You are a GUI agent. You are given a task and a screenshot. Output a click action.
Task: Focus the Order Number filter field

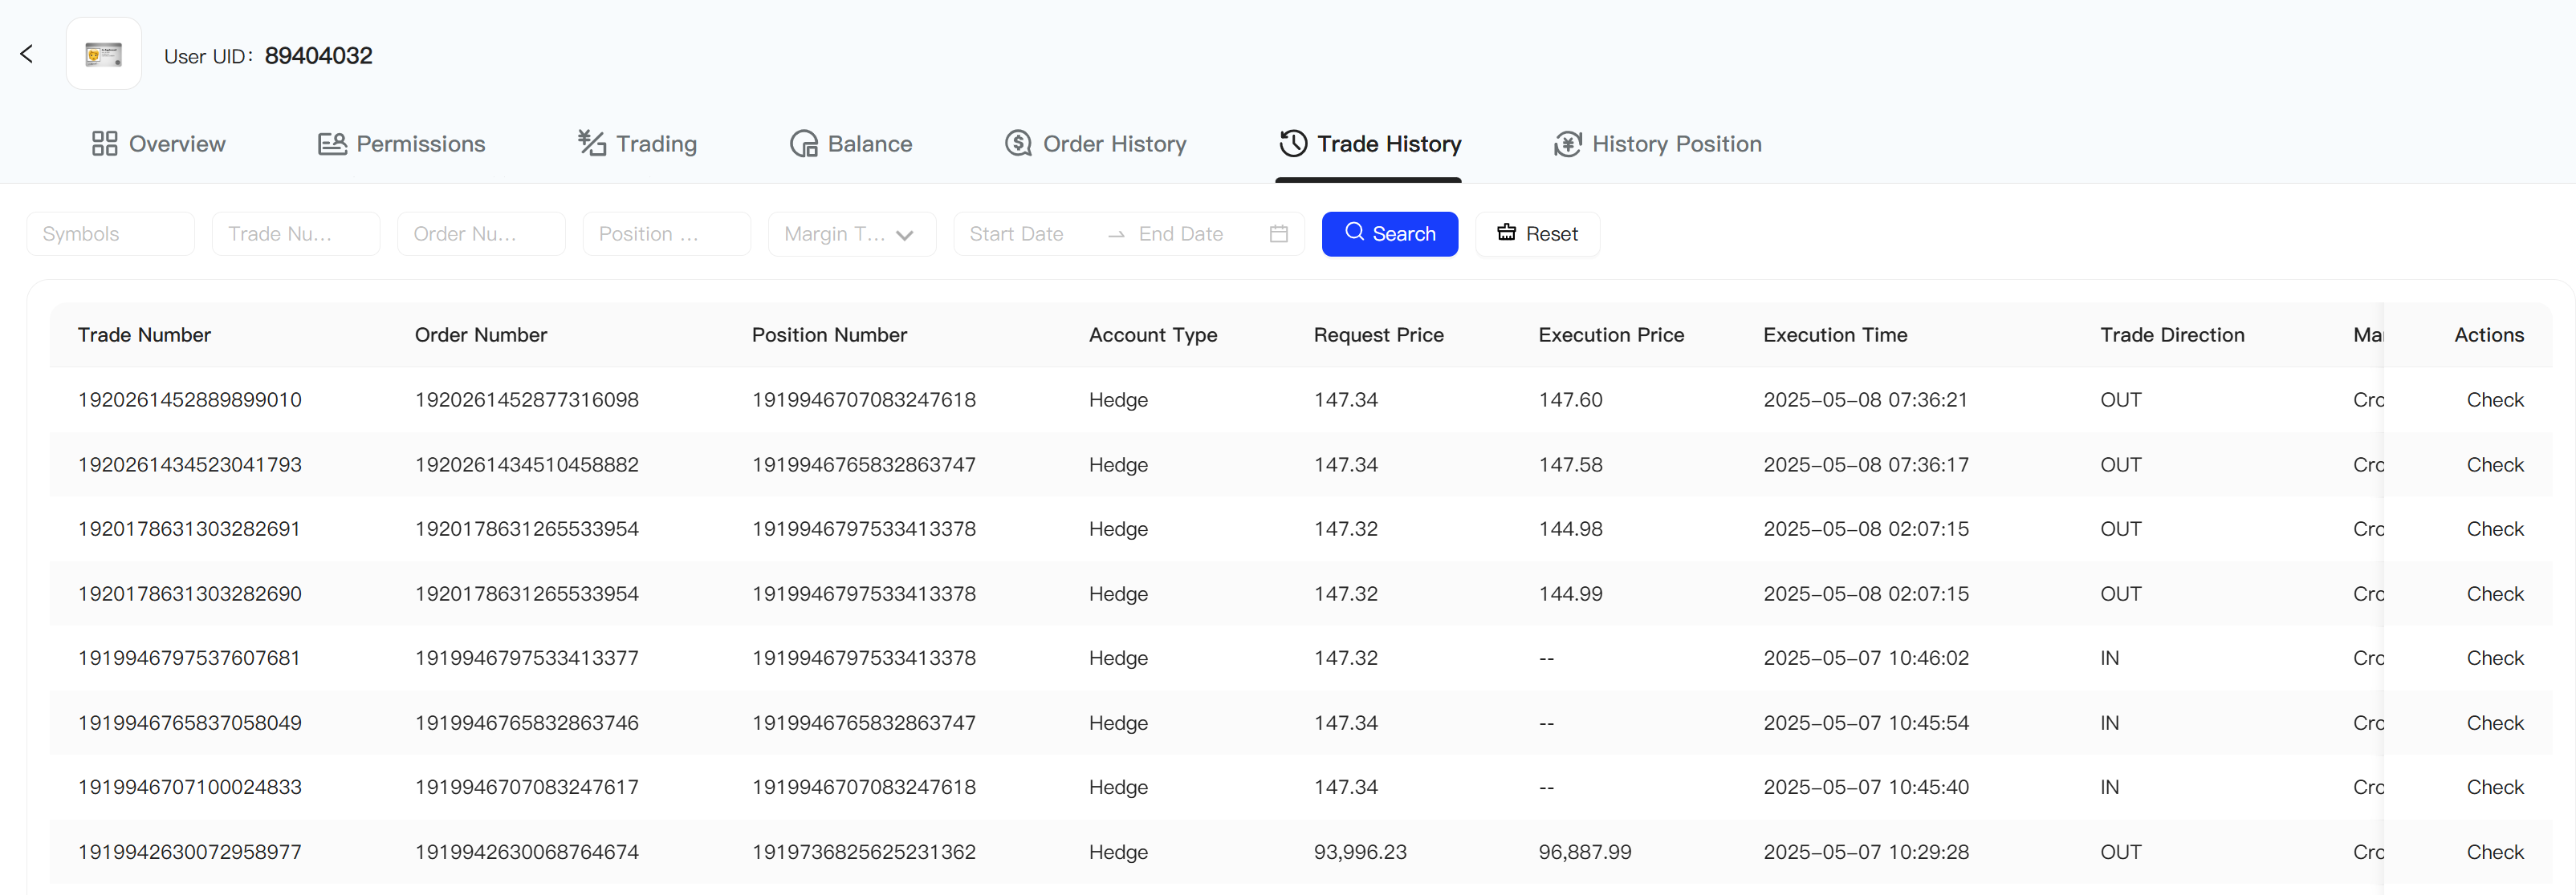(481, 233)
